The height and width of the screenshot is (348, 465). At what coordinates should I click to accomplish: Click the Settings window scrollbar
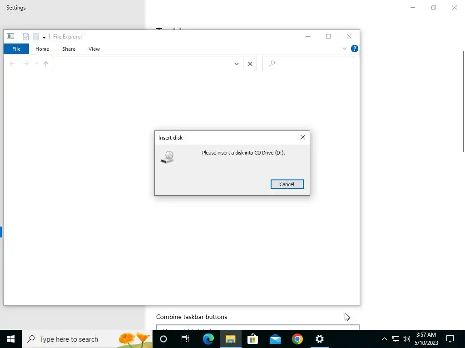[464, 101]
